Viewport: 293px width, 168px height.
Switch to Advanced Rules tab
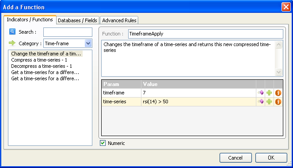point(119,20)
